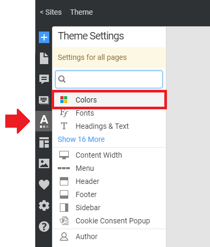Image resolution: width=210 pixels, height=247 pixels.
Task: Open the Theme menu
Action: (81, 12)
